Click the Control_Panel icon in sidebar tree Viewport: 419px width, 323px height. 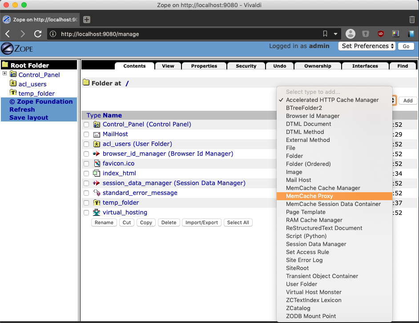coord(13,74)
